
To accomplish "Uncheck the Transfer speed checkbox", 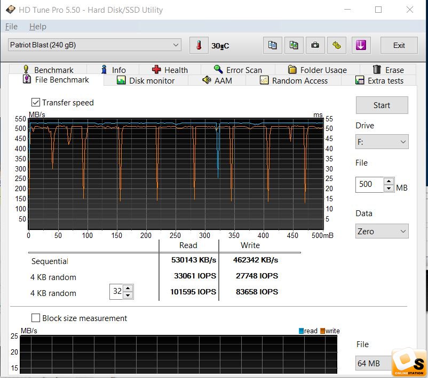I will pyautogui.click(x=35, y=102).
